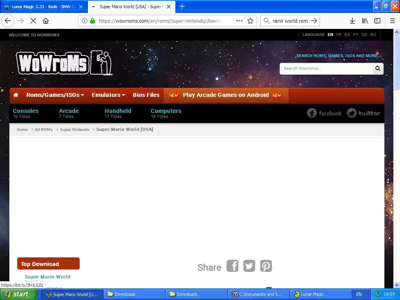400x300 pixels.
Task: Click the page scrollbar up arrow
Action: (x=397, y=32)
